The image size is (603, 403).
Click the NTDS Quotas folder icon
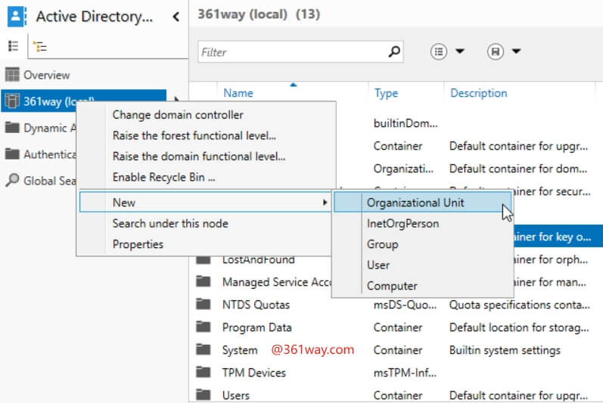coord(203,304)
